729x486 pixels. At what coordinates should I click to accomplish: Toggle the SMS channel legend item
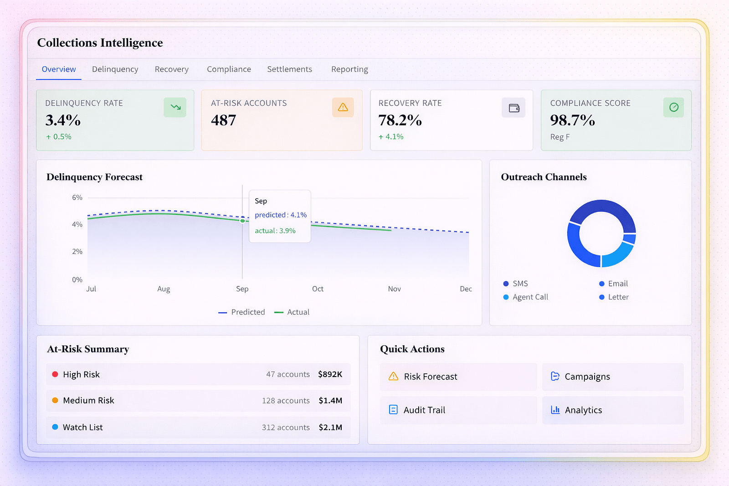[516, 284]
